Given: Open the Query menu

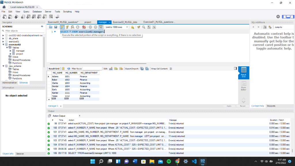Looking at the screenshot, I should 26,12.
